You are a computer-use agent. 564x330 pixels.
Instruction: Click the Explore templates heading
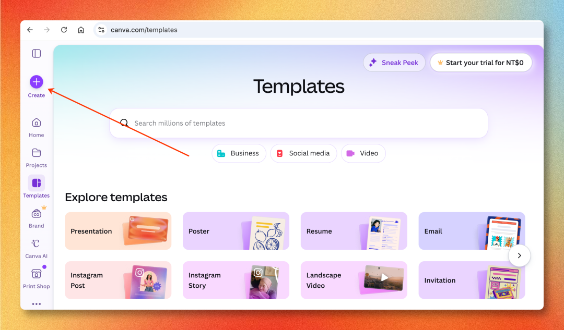point(116,197)
